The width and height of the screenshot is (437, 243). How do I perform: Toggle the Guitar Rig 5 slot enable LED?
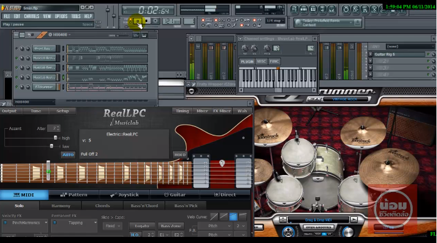click(x=428, y=55)
